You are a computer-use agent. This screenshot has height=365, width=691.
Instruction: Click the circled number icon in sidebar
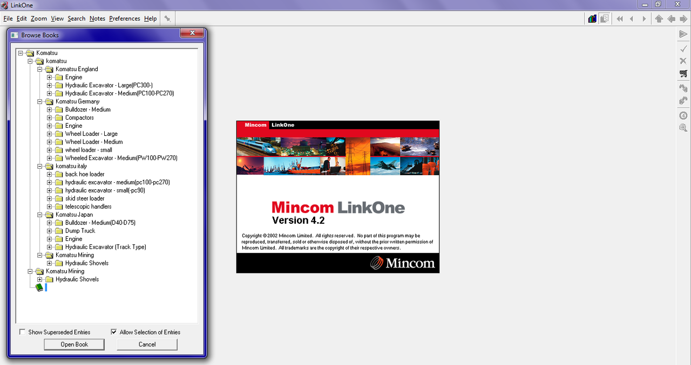click(x=683, y=115)
